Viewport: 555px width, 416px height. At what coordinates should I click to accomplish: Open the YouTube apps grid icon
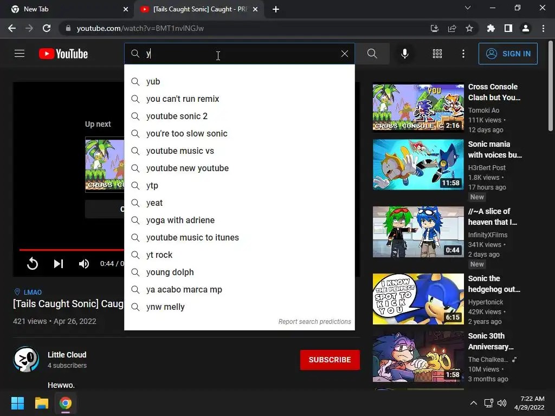tap(437, 54)
